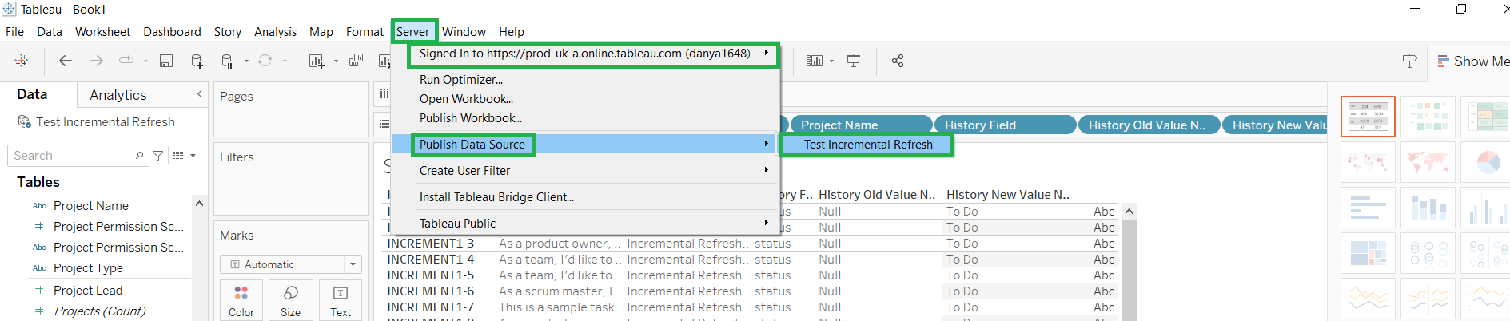Choose Open Workbook menu item
This screenshot has height=321, width=1510.
pyautogui.click(x=586, y=99)
